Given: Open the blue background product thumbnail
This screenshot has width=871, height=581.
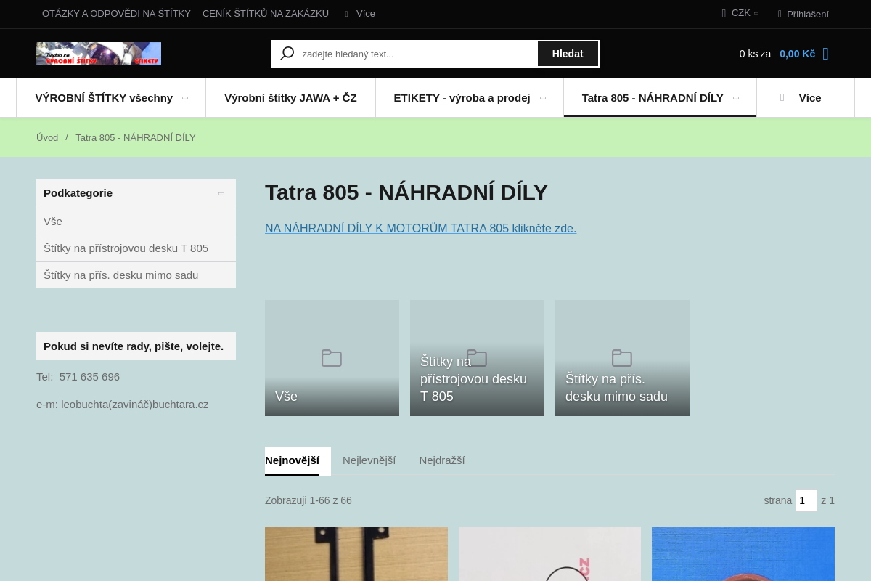Looking at the screenshot, I should click(743, 553).
